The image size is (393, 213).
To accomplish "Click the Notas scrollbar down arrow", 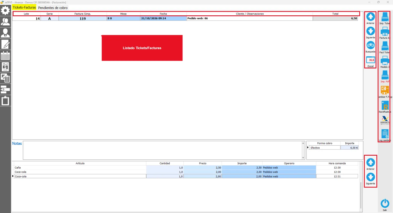I will click(x=303, y=158).
